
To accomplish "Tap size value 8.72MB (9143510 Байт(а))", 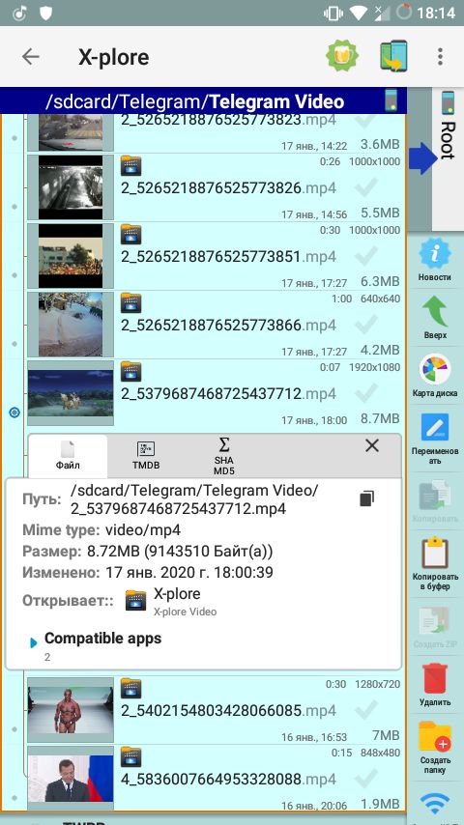I will [x=180, y=552].
